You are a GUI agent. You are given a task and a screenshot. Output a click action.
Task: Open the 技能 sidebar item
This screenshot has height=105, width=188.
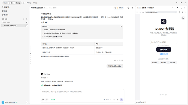tap(5, 11)
